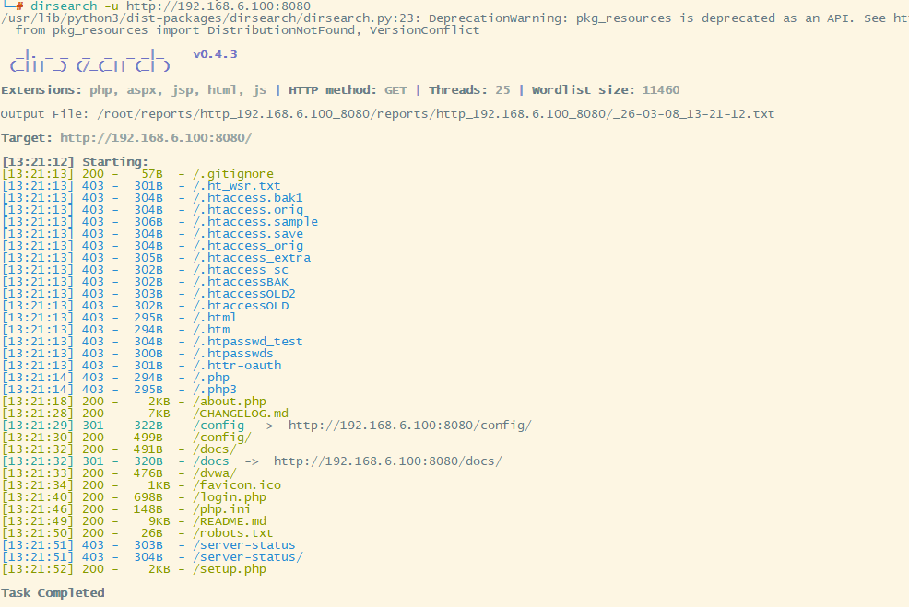Select the /.htaccess.bak1 entry
Image resolution: width=909 pixels, height=607 pixels.
point(248,197)
